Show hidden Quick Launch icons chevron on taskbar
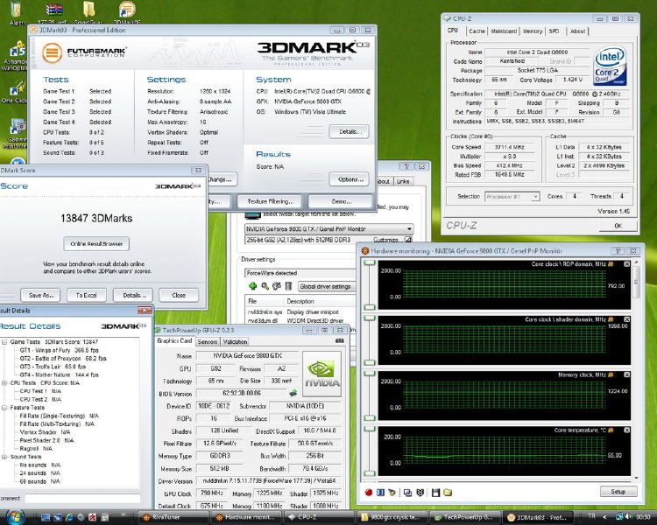Screen dimensions: 657x525 click(x=124, y=514)
